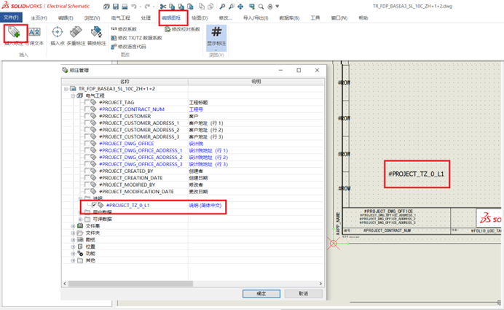Check the #PROJECT_TAG checkbox
Image resolution: width=504 pixels, height=310 pixels.
click(x=87, y=102)
